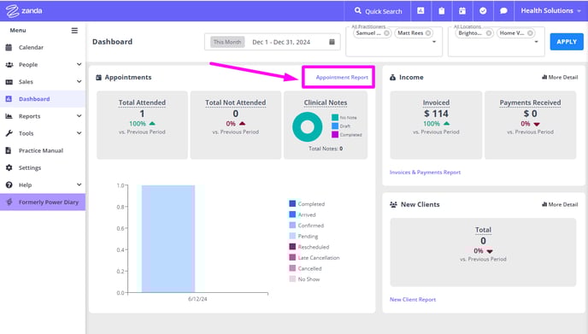
Task: Click the Calendar icon in sidebar
Action: pos(9,47)
